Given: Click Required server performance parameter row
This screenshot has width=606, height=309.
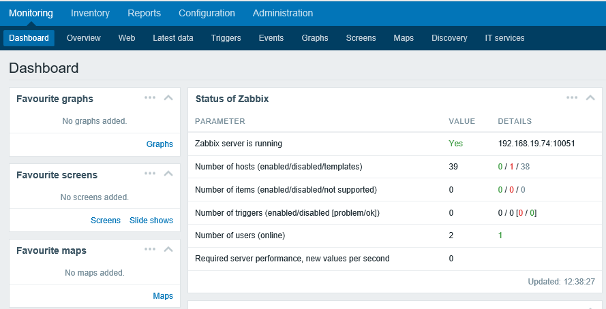Looking at the screenshot, I should coord(395,259).
